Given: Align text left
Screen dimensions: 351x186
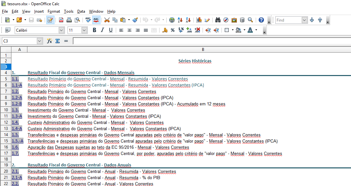Looking at the screenshot, I should click(x=121, y=30).
